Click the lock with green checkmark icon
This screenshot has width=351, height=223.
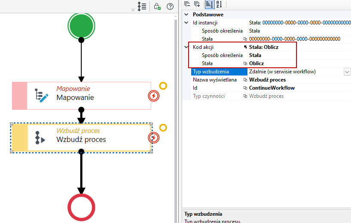click(157, 6)
